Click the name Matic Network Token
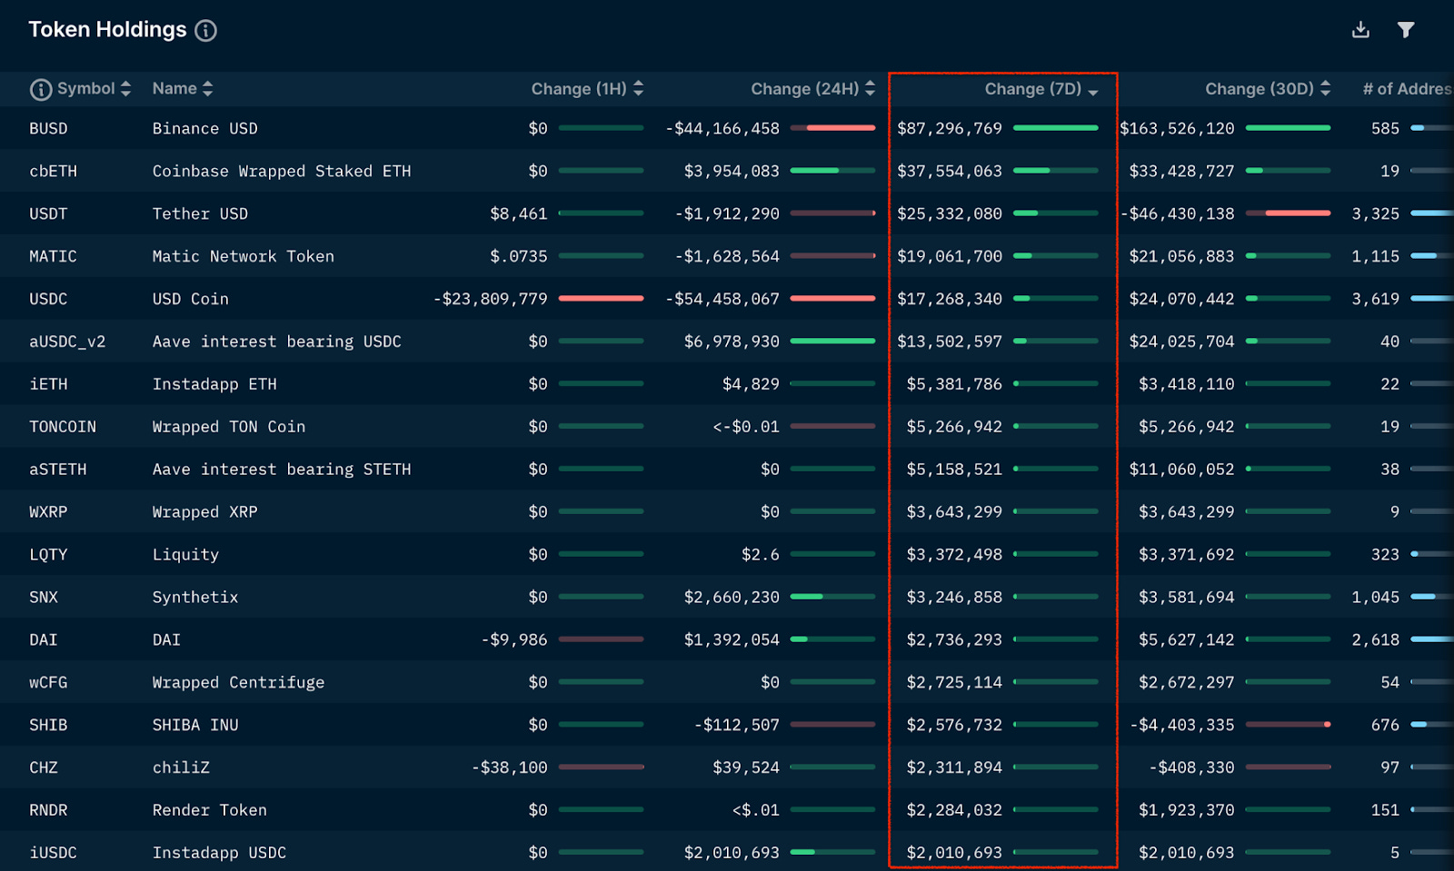Image resolution: width=1454 pixels, height=871 pixels. click(x=244, y=256)
